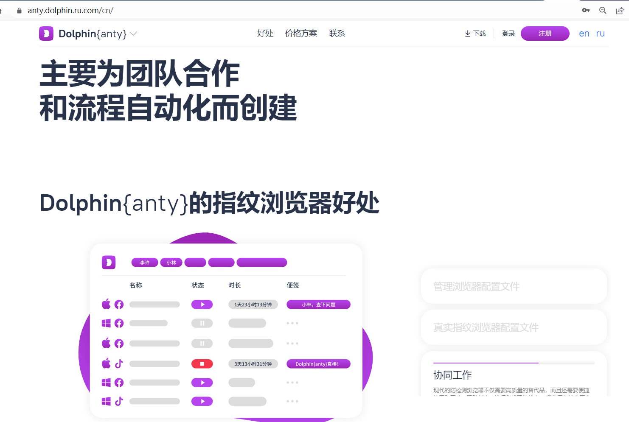This screenshot has height=422, width=629.
Task: Click the purple progress bar above 协同工作
Action: 486,363
